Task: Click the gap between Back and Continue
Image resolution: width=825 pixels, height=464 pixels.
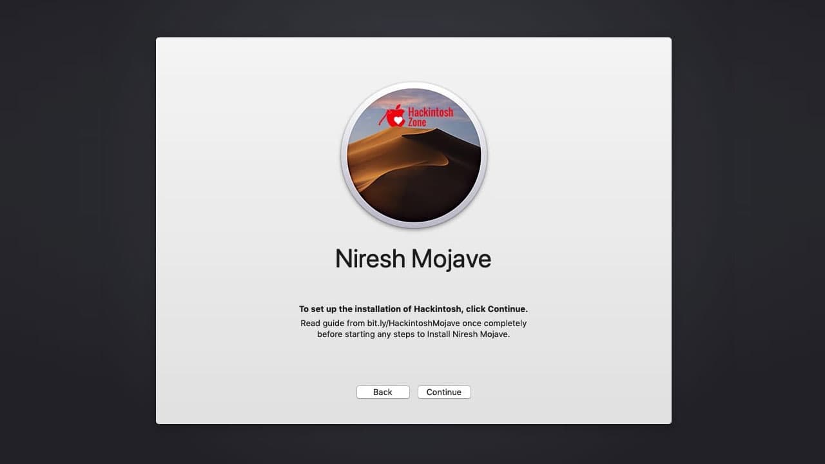Action: point(416,392)
